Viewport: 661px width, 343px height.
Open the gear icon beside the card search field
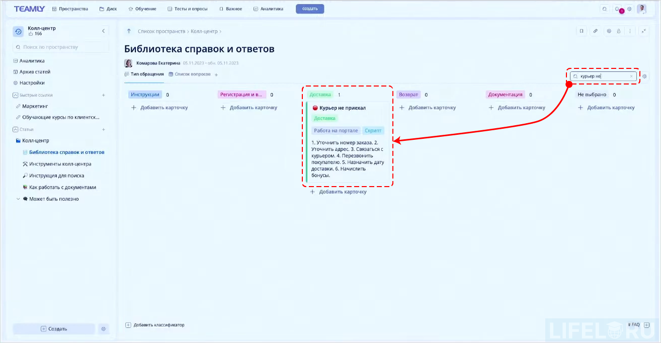(x=644, y=76)
